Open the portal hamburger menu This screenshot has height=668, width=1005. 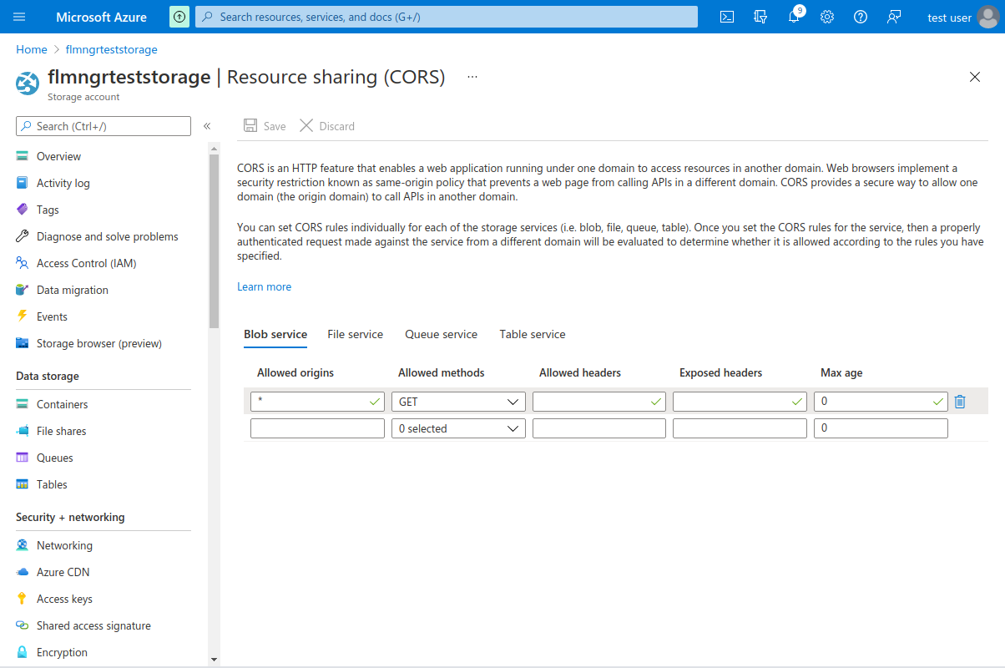[20, 17]
